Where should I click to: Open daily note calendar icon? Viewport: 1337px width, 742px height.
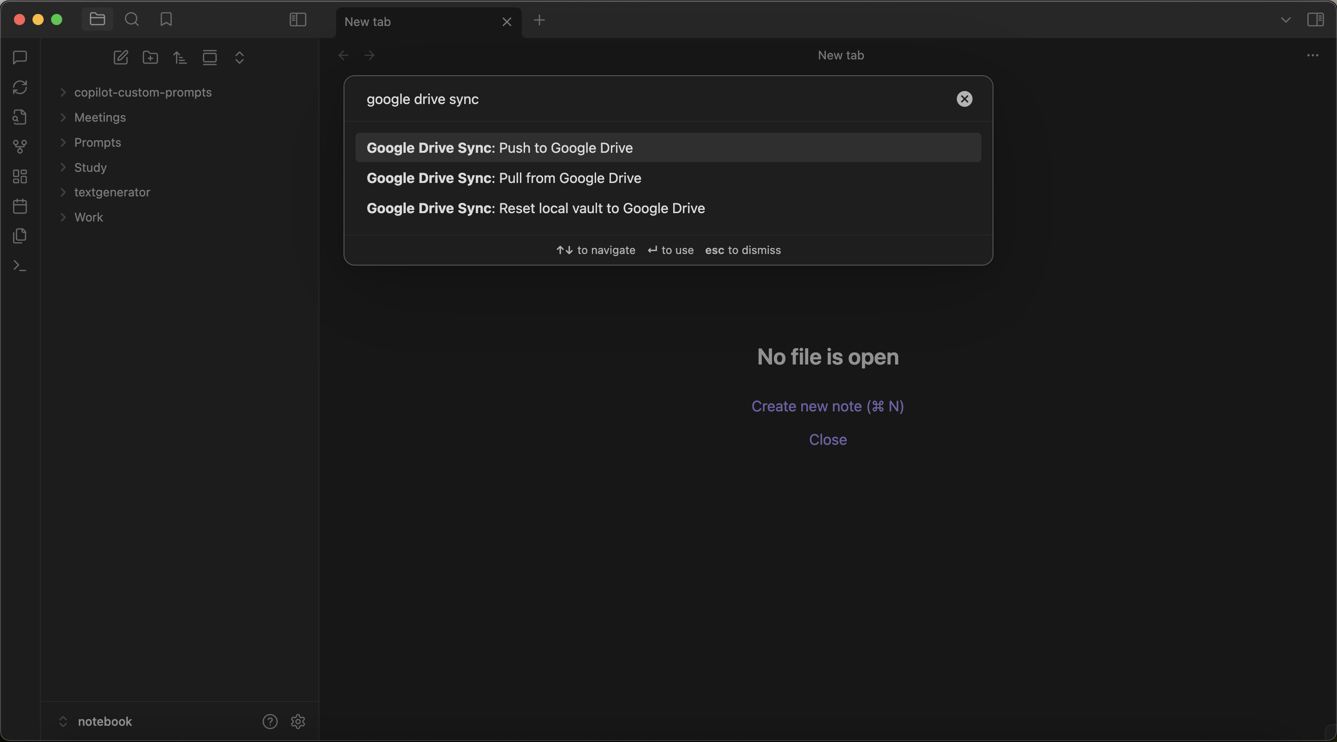(x=19, y=206)
